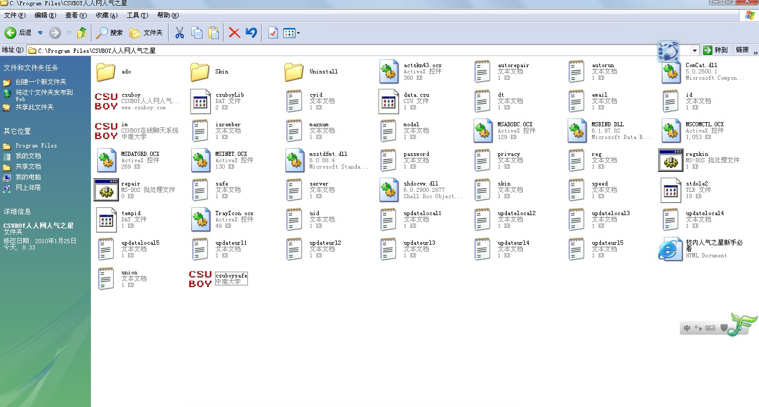Collapse the File and Folder Tasks header
The height and width of the screenshot is (407, 759).
coord(31,68)
